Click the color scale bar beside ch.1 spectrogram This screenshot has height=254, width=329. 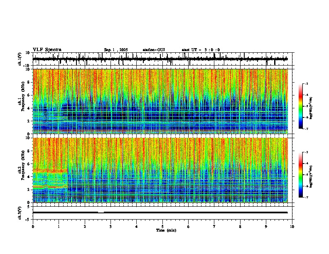coord(301,106)
